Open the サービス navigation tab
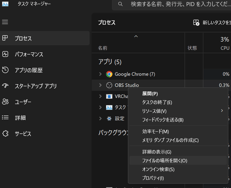The width and height of the screenshot is (231, 188). tap(45, 134)
